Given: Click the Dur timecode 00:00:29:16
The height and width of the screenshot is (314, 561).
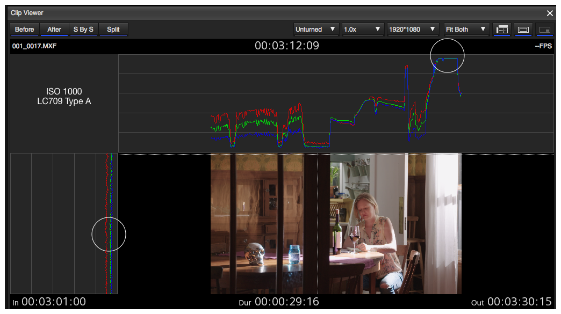Looking at the screenshot, I should pos(286,302).
